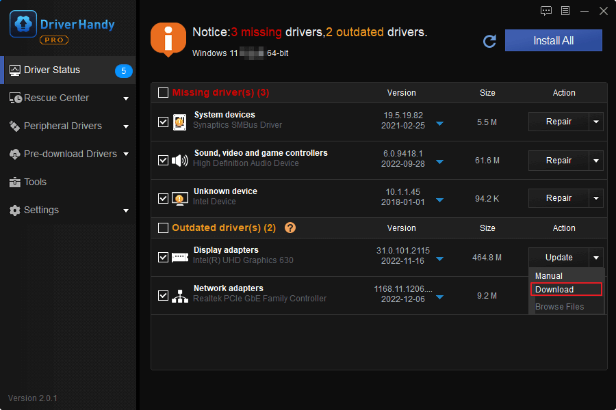616x410 pixels.
Task: Click the 19.5.19.82 version text
Action: [403, 115]
